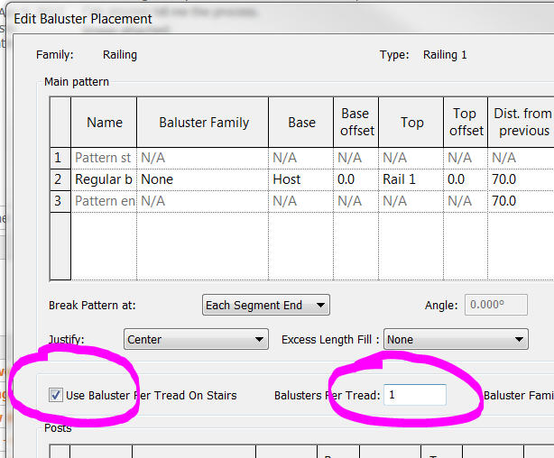Click the Baluster Family column header
This screenshot has height=458, width=554.
pyautogui.click(x=203, y=123)
